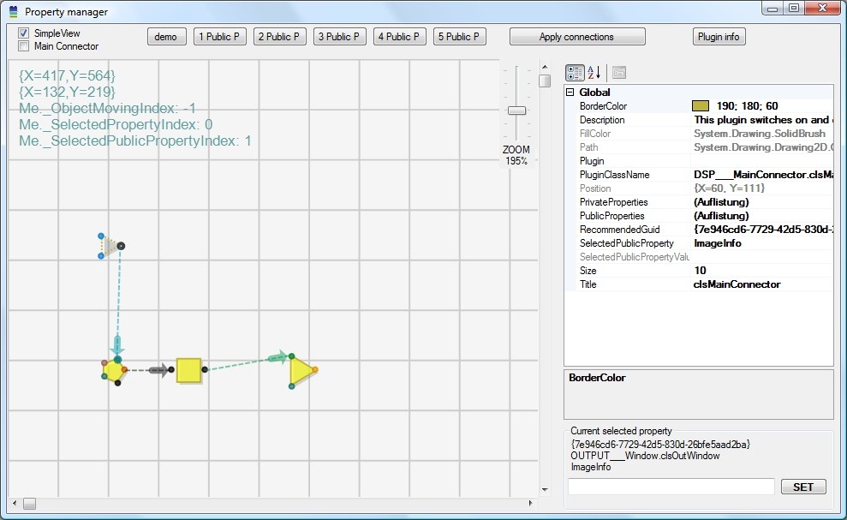Click the Apply connections button
This screenshot has width=847, height=520.
(x=577, y=37)
